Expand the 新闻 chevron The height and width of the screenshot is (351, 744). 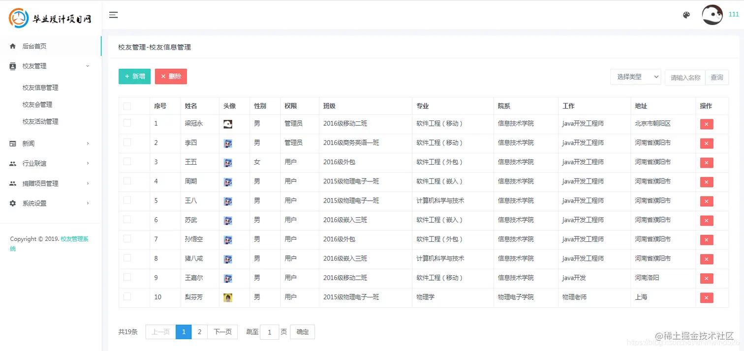point(88,144)
